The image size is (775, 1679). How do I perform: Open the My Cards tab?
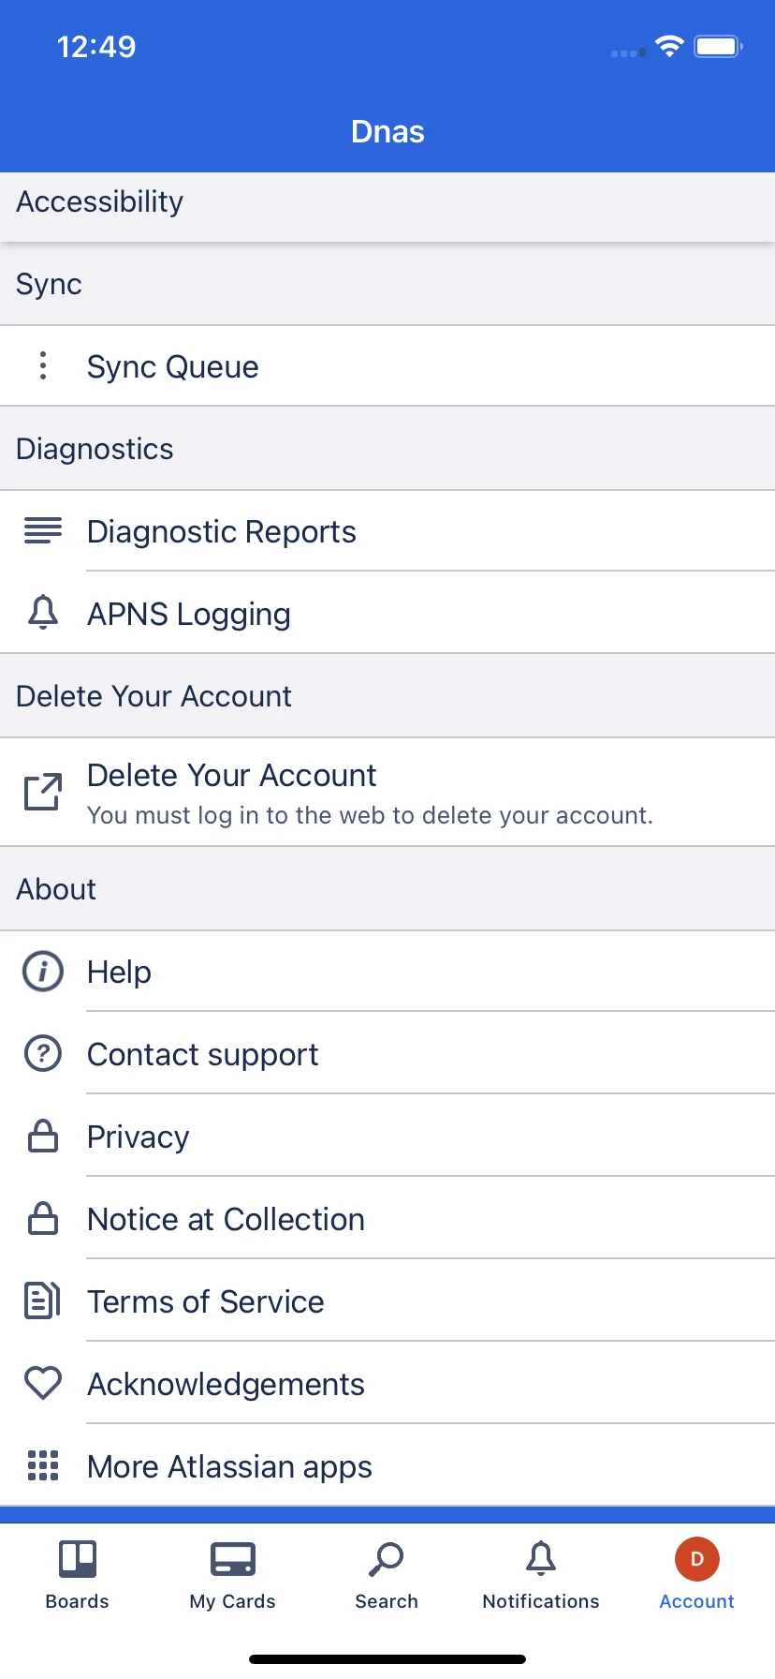click(232, 1576)
